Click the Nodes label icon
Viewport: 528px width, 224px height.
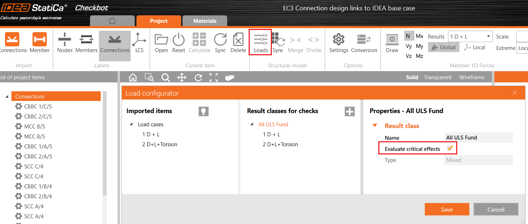click(x=65, y=43)
